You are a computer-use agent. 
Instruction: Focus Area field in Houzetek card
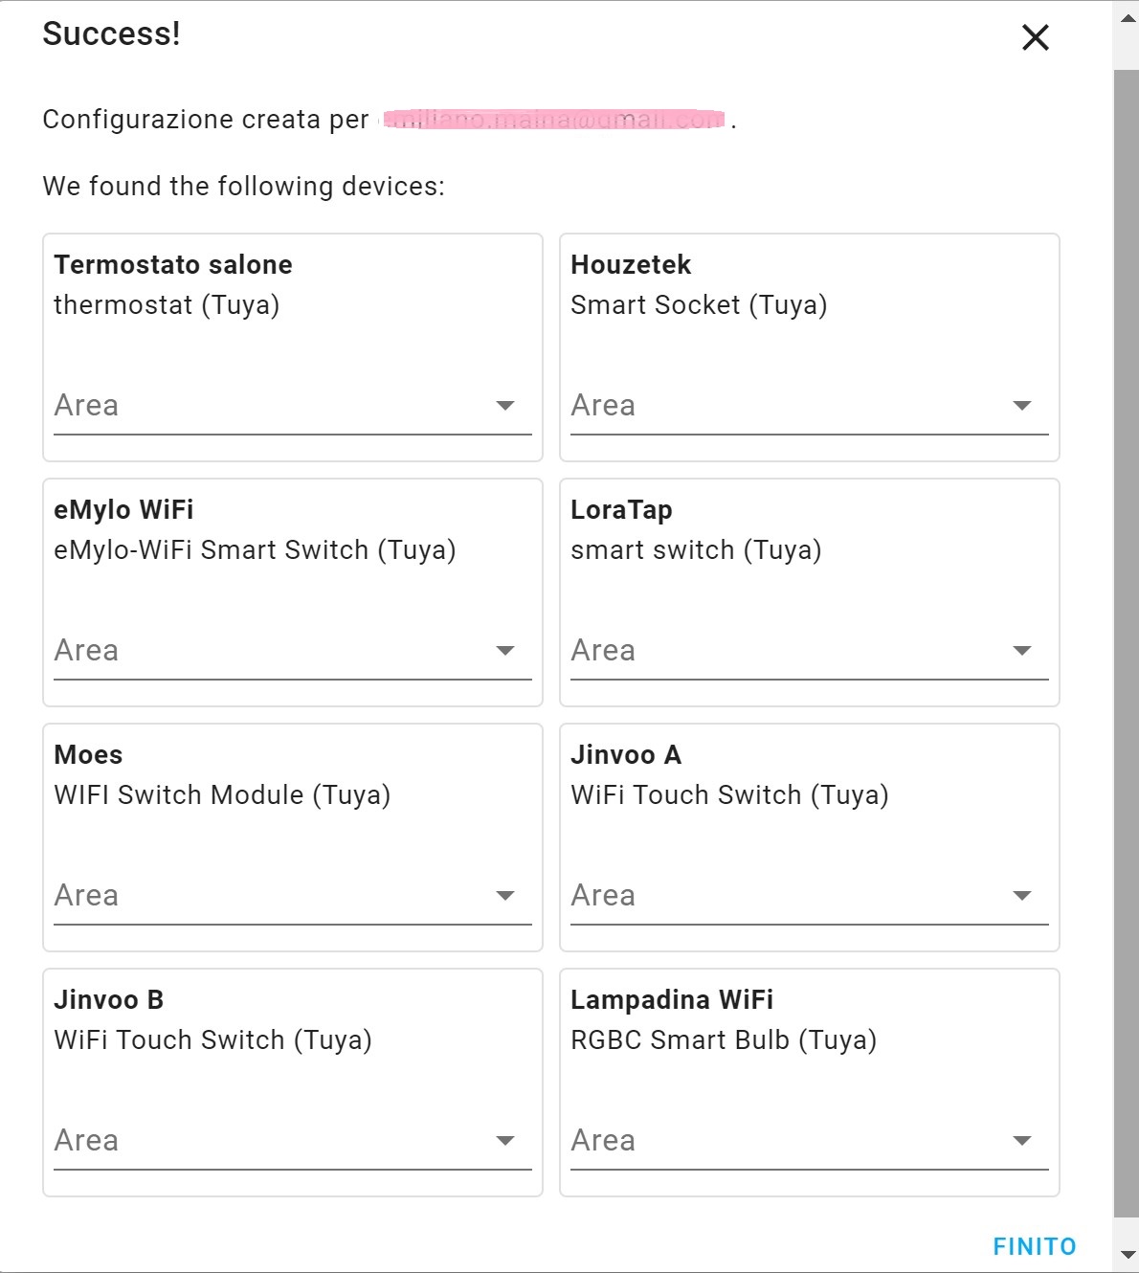pyautogui.click(x=810, y=407)
